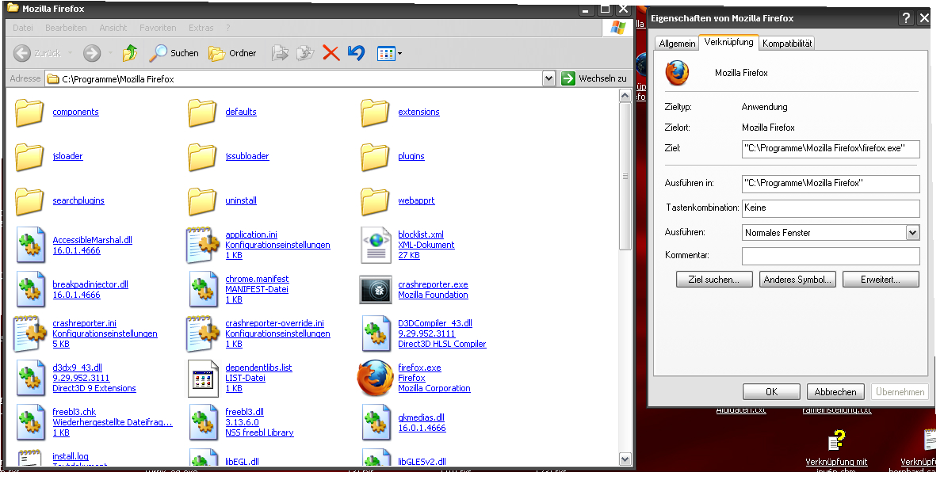This screenshot has height=480, width=944.
Task: Open the Bearbeiten menu
Action: click(66, 28)
